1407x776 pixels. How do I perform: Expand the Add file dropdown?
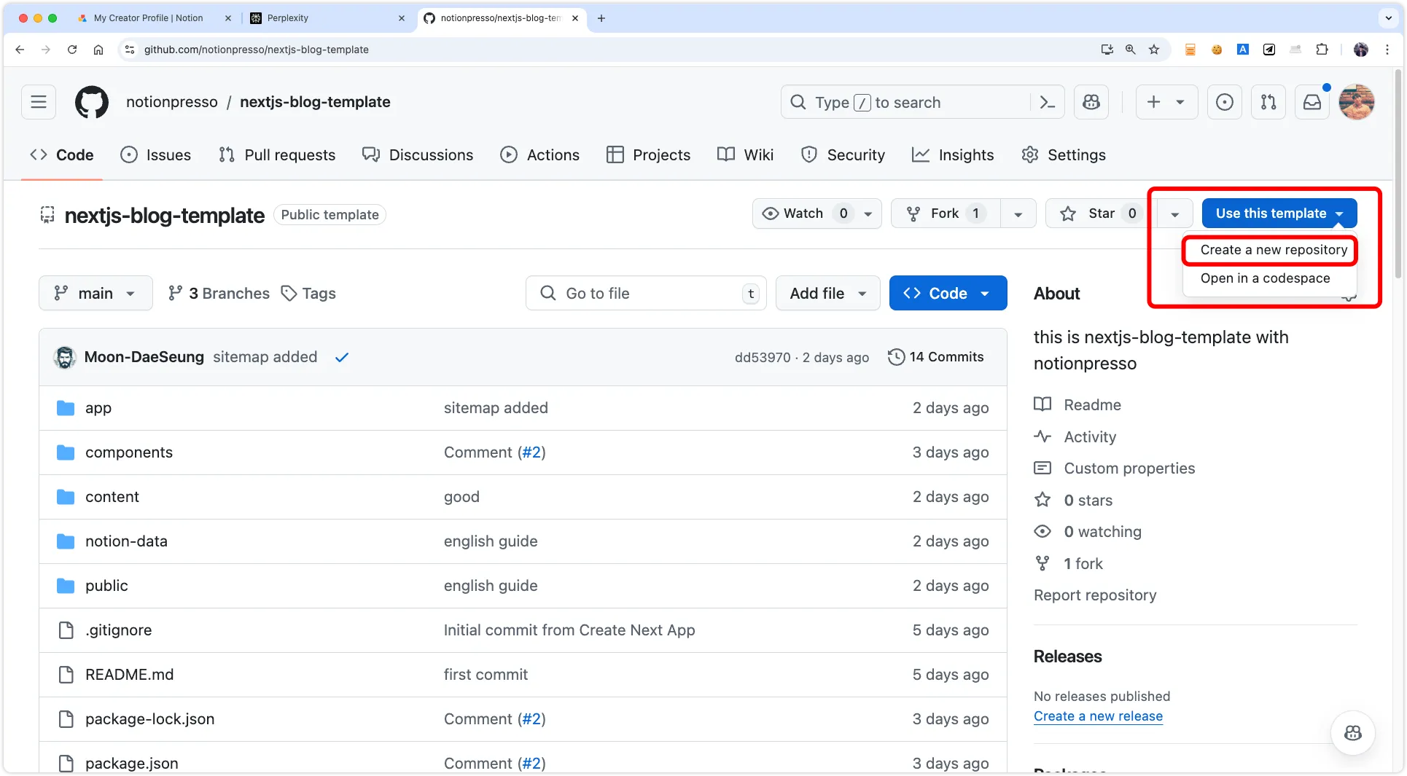pos(827,294)
